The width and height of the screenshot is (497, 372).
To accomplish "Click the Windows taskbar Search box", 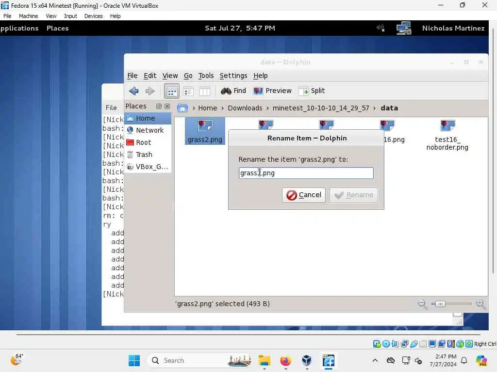I will 199,360.
